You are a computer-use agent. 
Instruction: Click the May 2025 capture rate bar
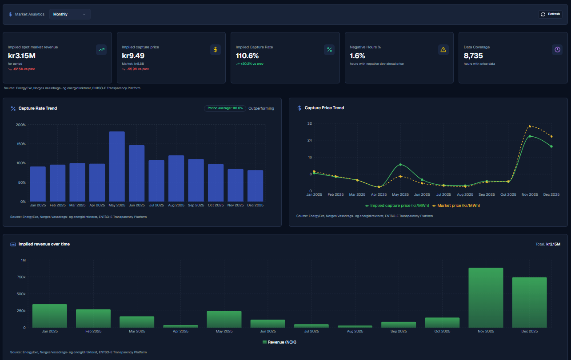pyautogui.click(x=117, y=166)
